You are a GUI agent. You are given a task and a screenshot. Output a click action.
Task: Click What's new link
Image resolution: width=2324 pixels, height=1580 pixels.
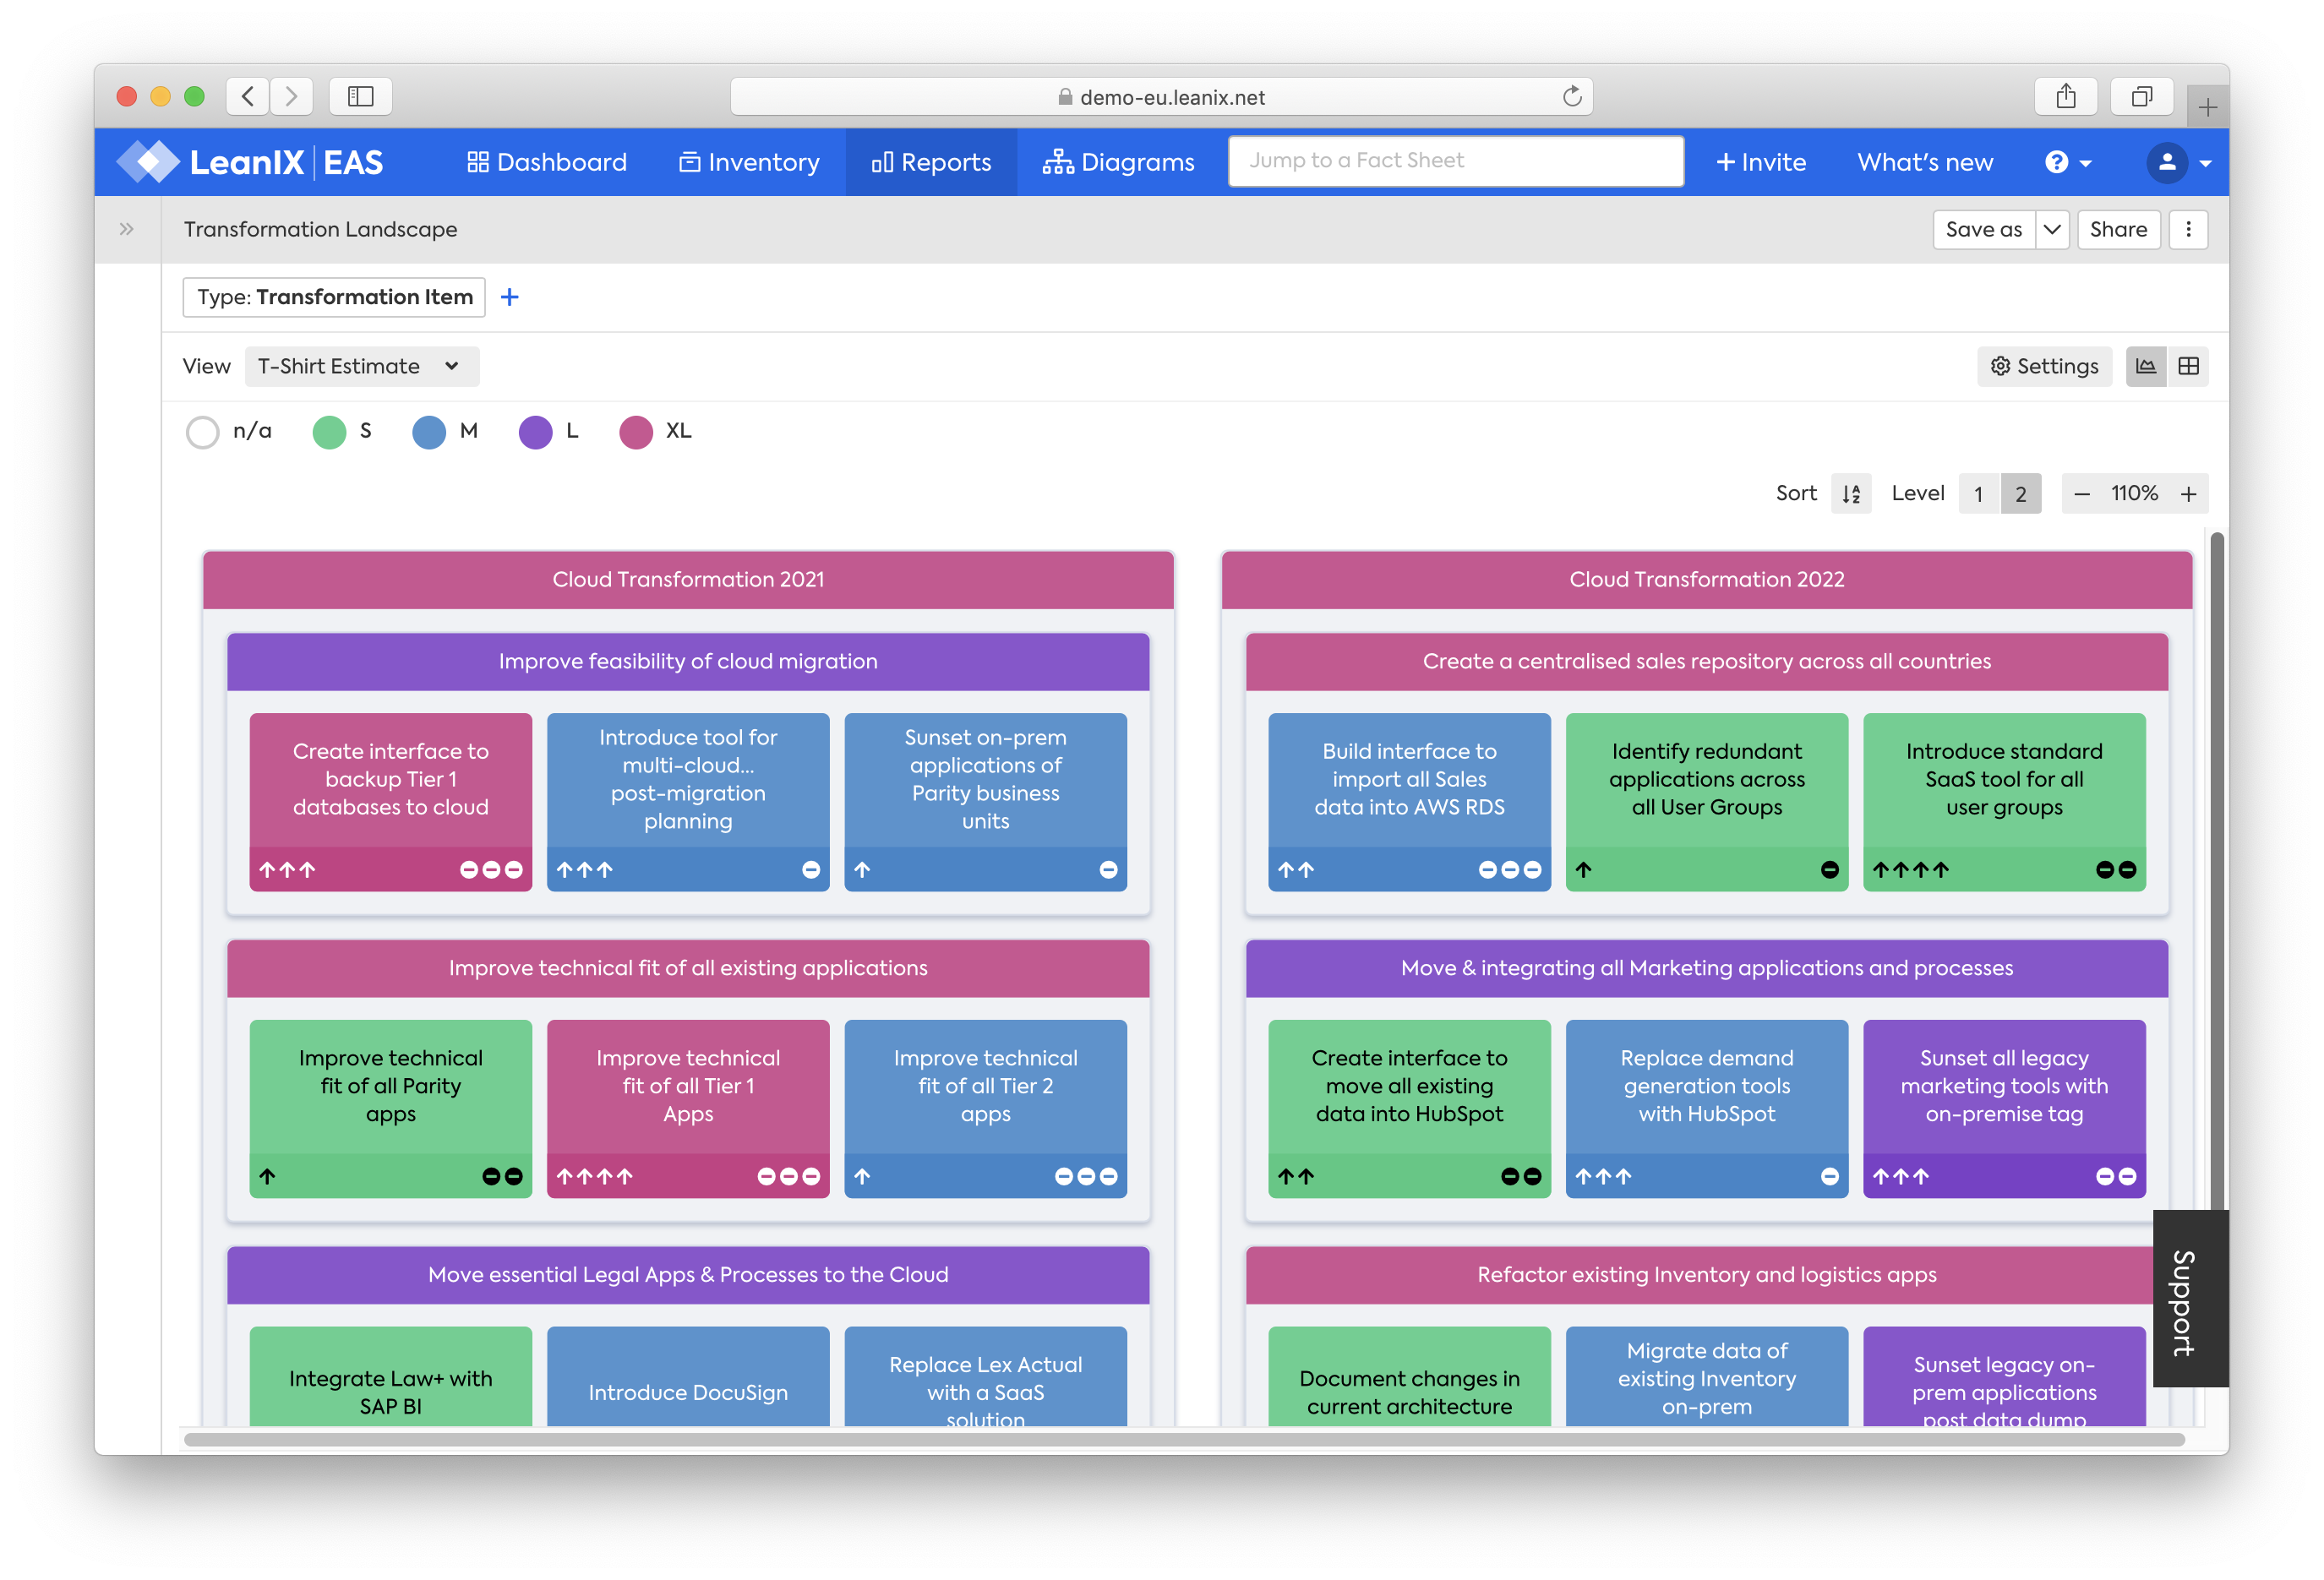[1925, 162]
